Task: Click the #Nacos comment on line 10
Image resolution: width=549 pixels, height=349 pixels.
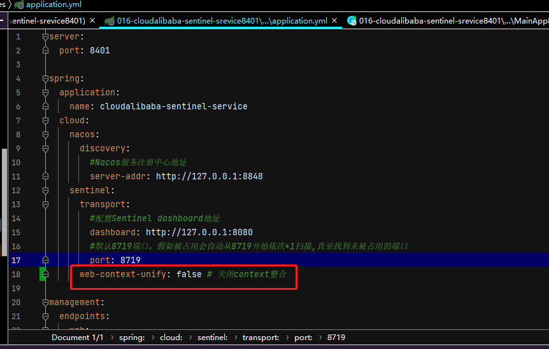Action: click(x=138, y=163)
